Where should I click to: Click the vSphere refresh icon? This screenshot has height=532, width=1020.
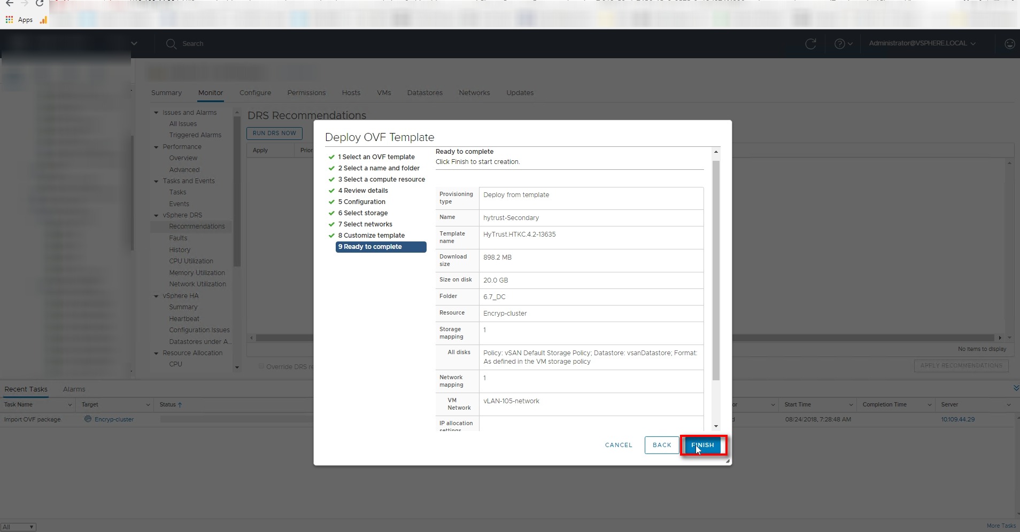click(x=810, y=44)
